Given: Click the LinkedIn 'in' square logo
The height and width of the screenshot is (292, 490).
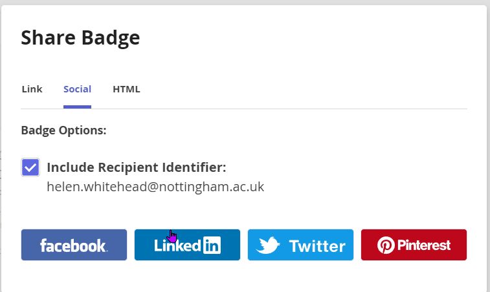Looking at the screenshot, I should coord(212,245).
